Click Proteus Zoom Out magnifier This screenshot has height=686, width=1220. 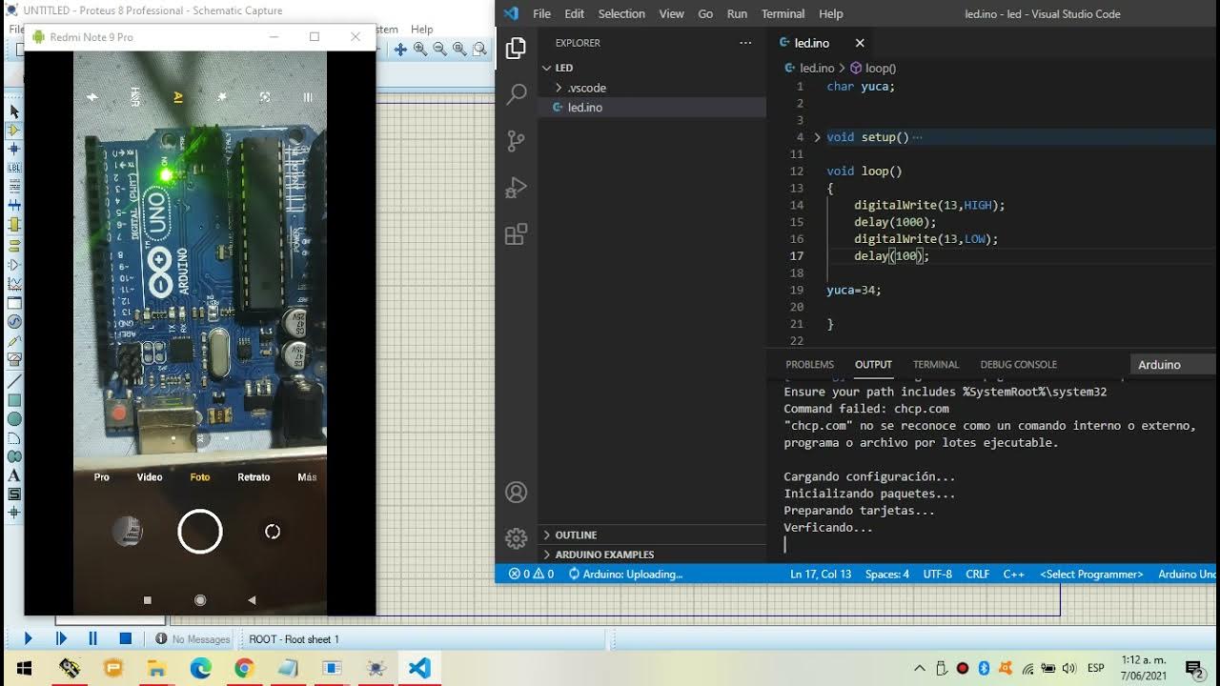(439, 50)
